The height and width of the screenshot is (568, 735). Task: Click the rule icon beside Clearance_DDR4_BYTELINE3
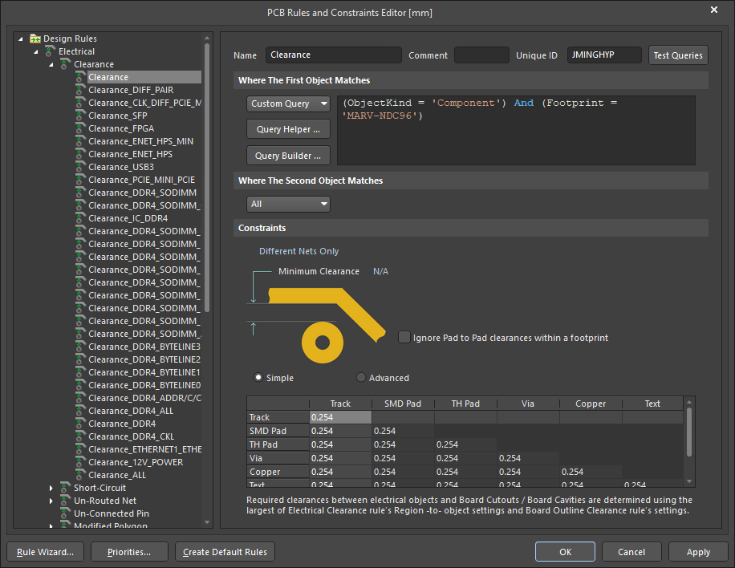[80, 347]
